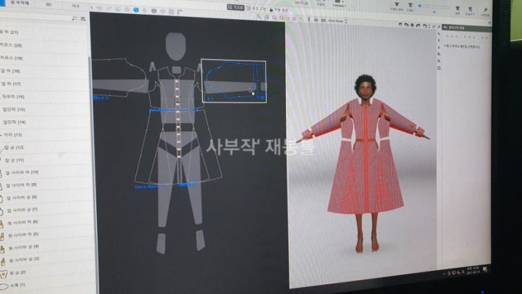Click the second magnifier zoom icon above 3D view
This screenshot has height=294, width=522.
tap(266, 17)
